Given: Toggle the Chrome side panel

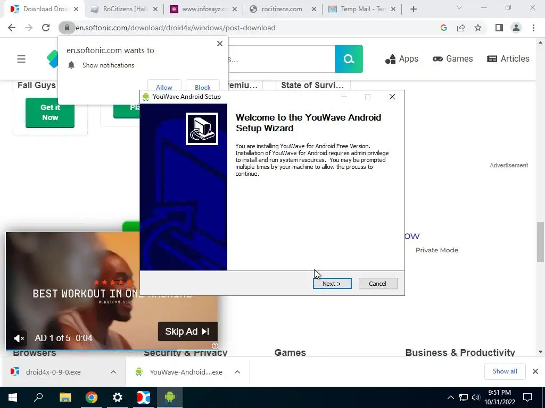Looking at the screenshot, I should pos(499,28).
